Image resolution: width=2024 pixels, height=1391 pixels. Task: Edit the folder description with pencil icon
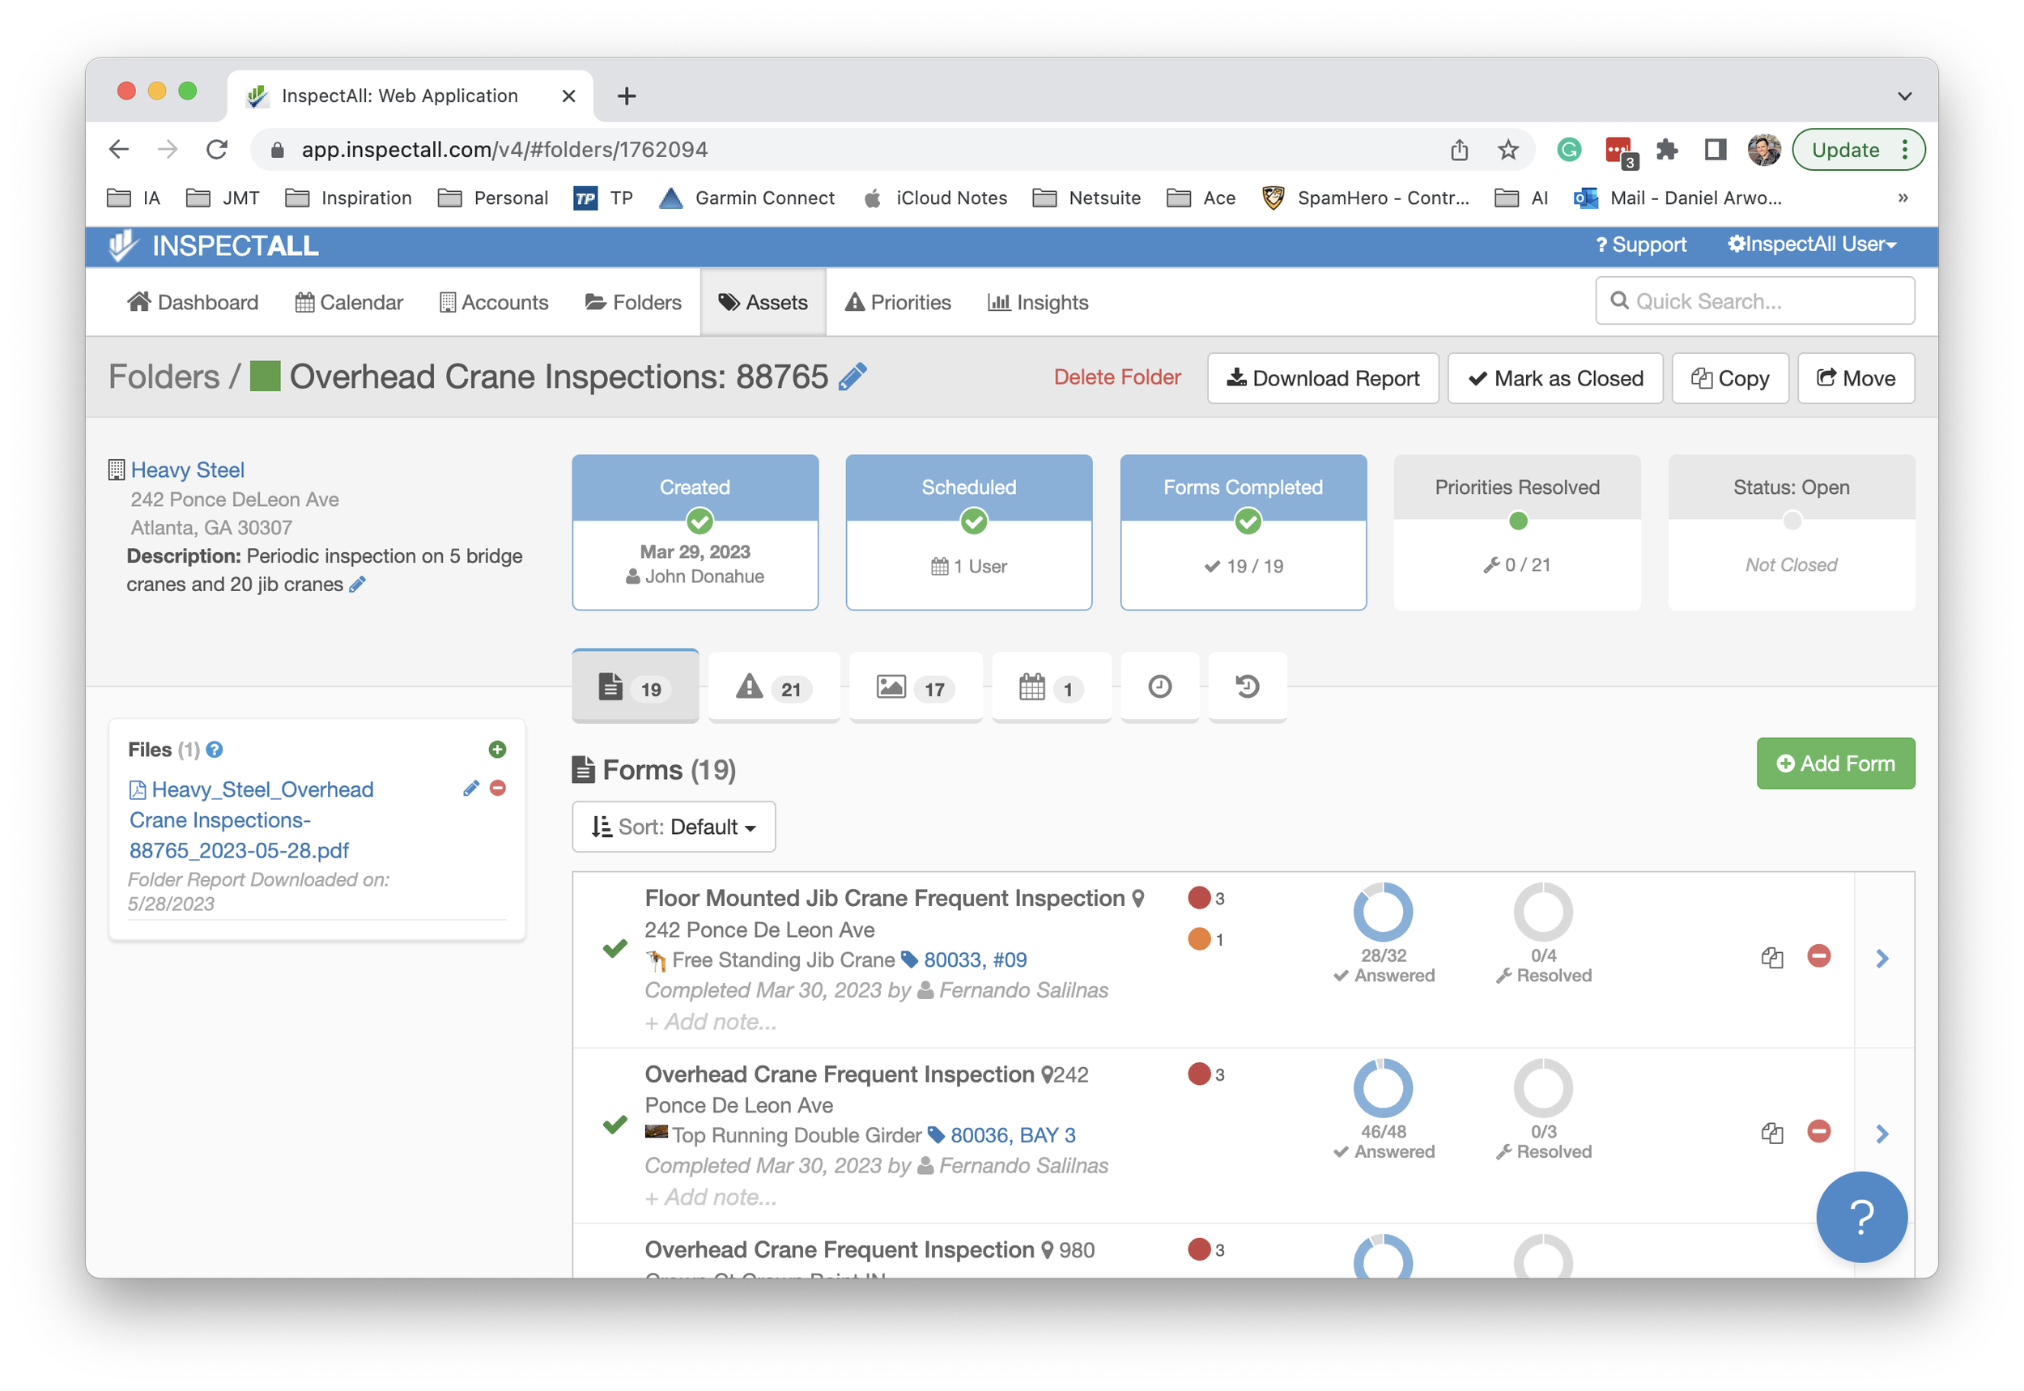click(357, 585)
